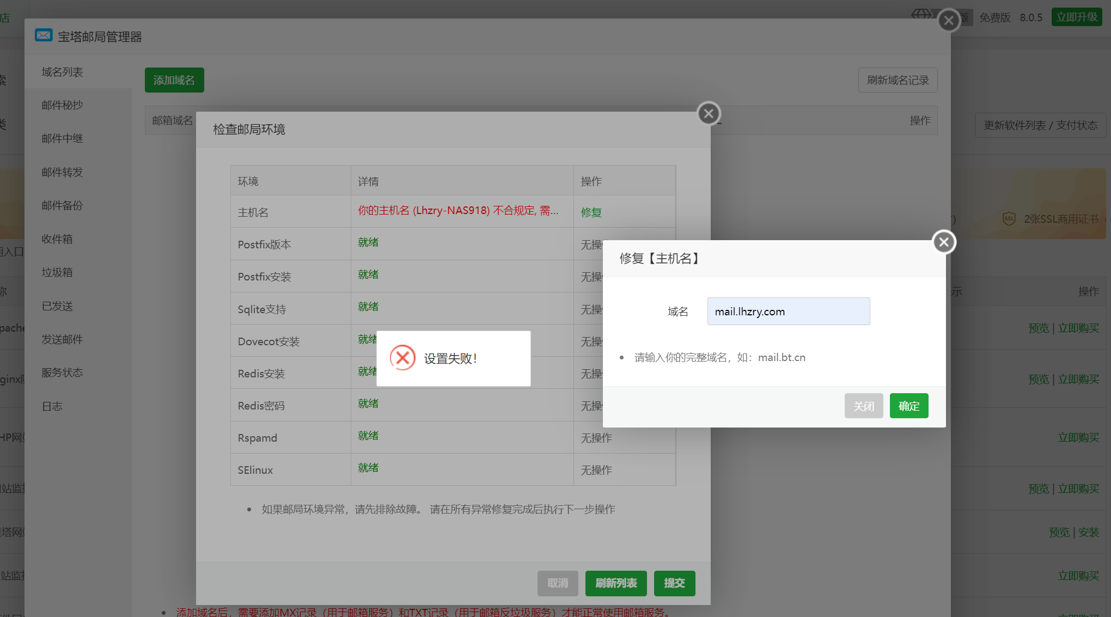Click the SElinux row label
Screen dimensions: 1111x617
pos(255,470)
